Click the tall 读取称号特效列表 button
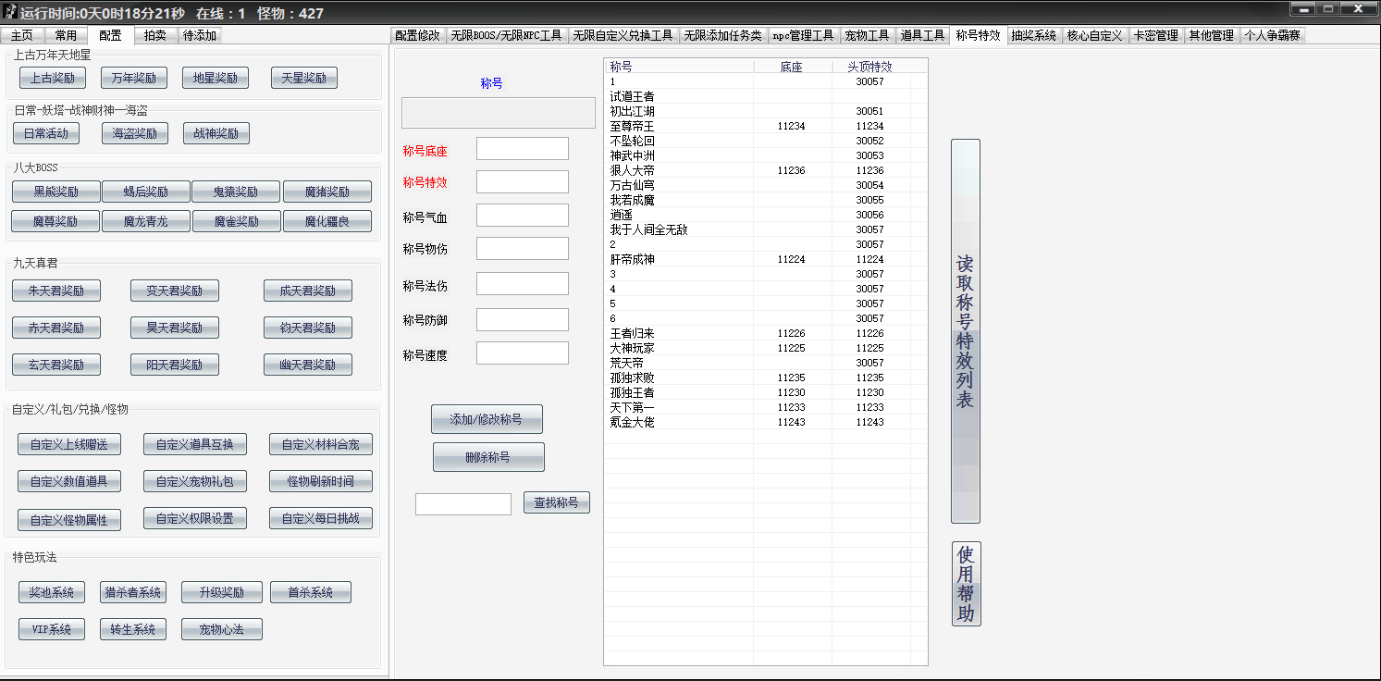Screen dimensions: 1381x681 click(x=965, y=331)
